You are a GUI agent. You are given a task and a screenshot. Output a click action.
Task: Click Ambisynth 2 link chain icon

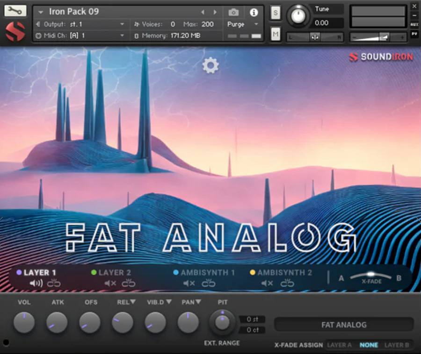click(x=287, y=283)
